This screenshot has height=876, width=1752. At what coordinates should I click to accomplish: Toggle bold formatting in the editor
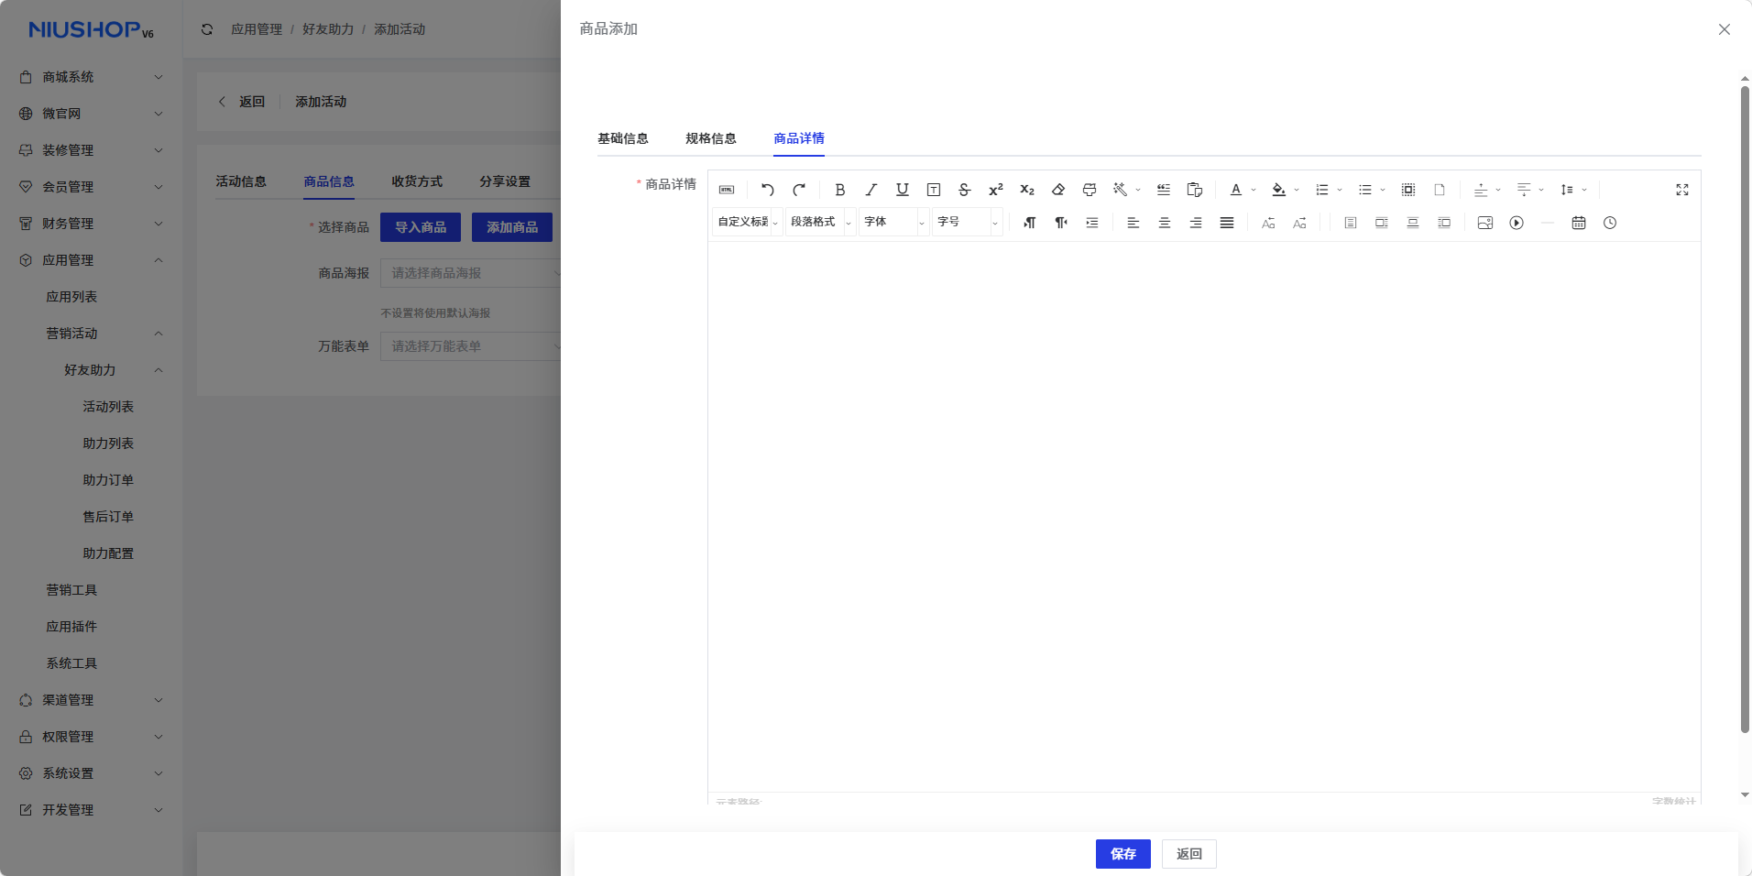pyautogui.click(x=839, y=190)
